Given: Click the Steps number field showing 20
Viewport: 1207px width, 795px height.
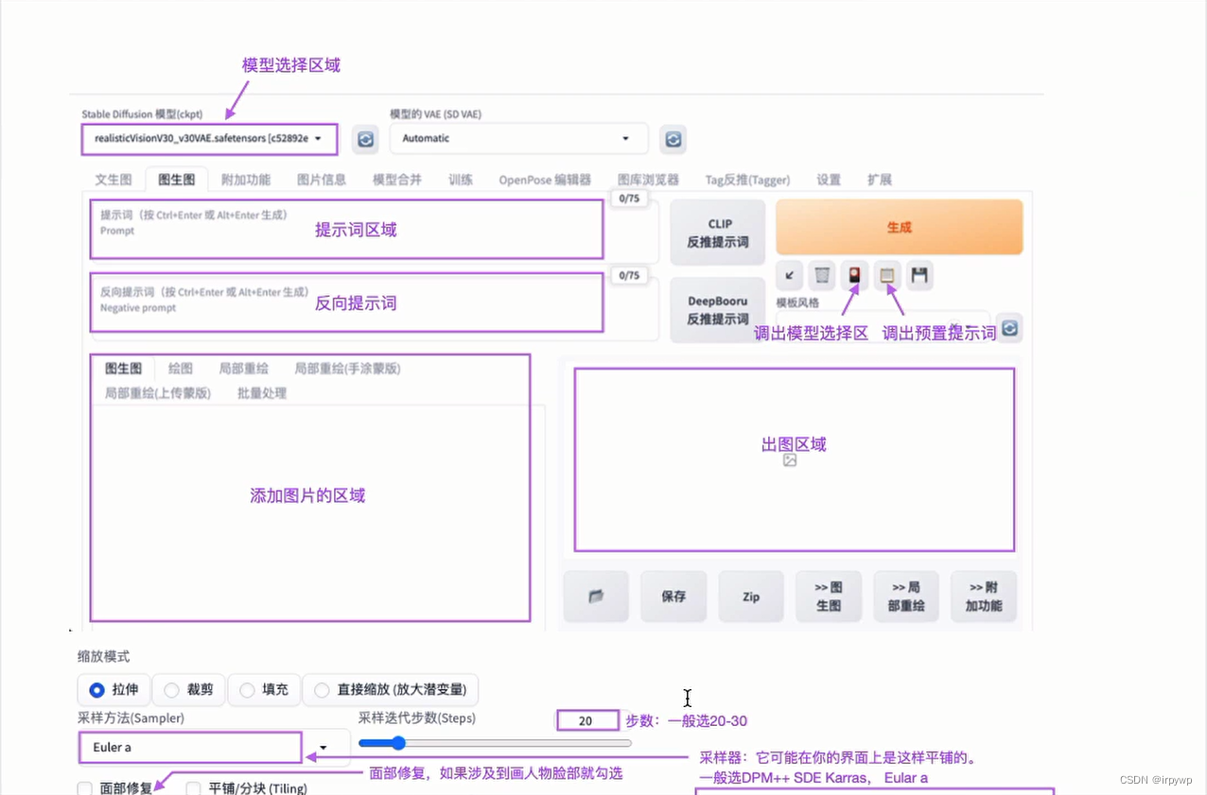Looking at the screenshot, I should point(586,721).
